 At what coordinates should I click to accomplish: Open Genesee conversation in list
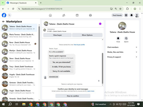click(19, 84)
